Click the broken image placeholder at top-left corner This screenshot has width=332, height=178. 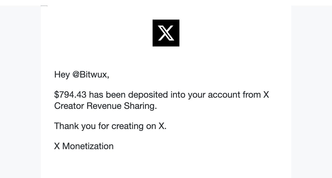tap(44, 6)
